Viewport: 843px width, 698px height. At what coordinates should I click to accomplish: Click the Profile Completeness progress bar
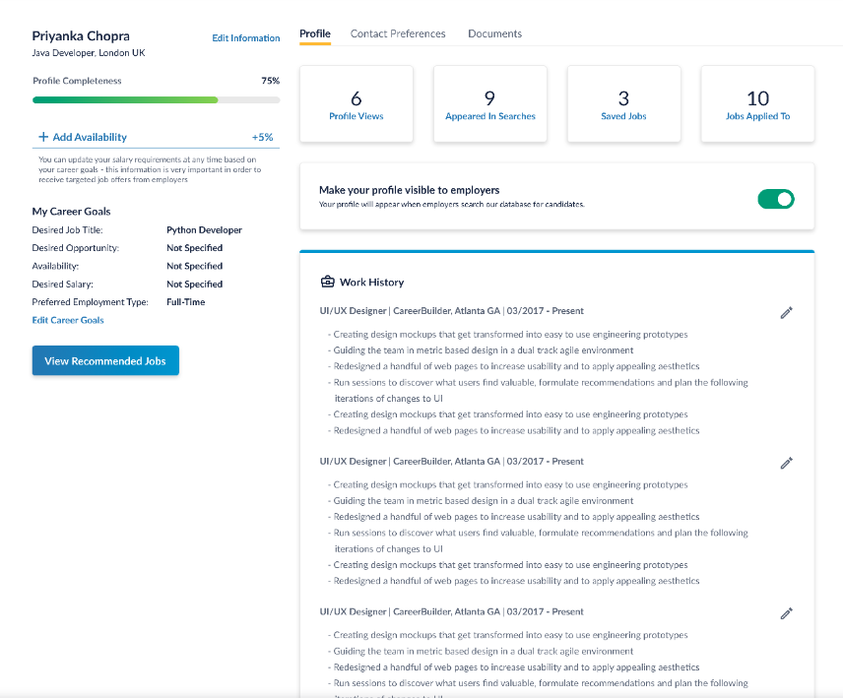156,99
